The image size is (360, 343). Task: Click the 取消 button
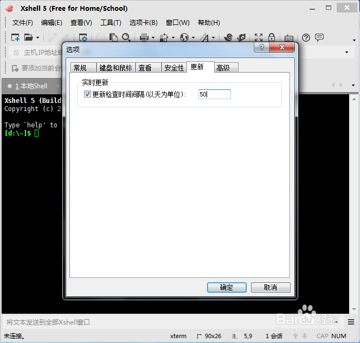(x=271, y=288)
